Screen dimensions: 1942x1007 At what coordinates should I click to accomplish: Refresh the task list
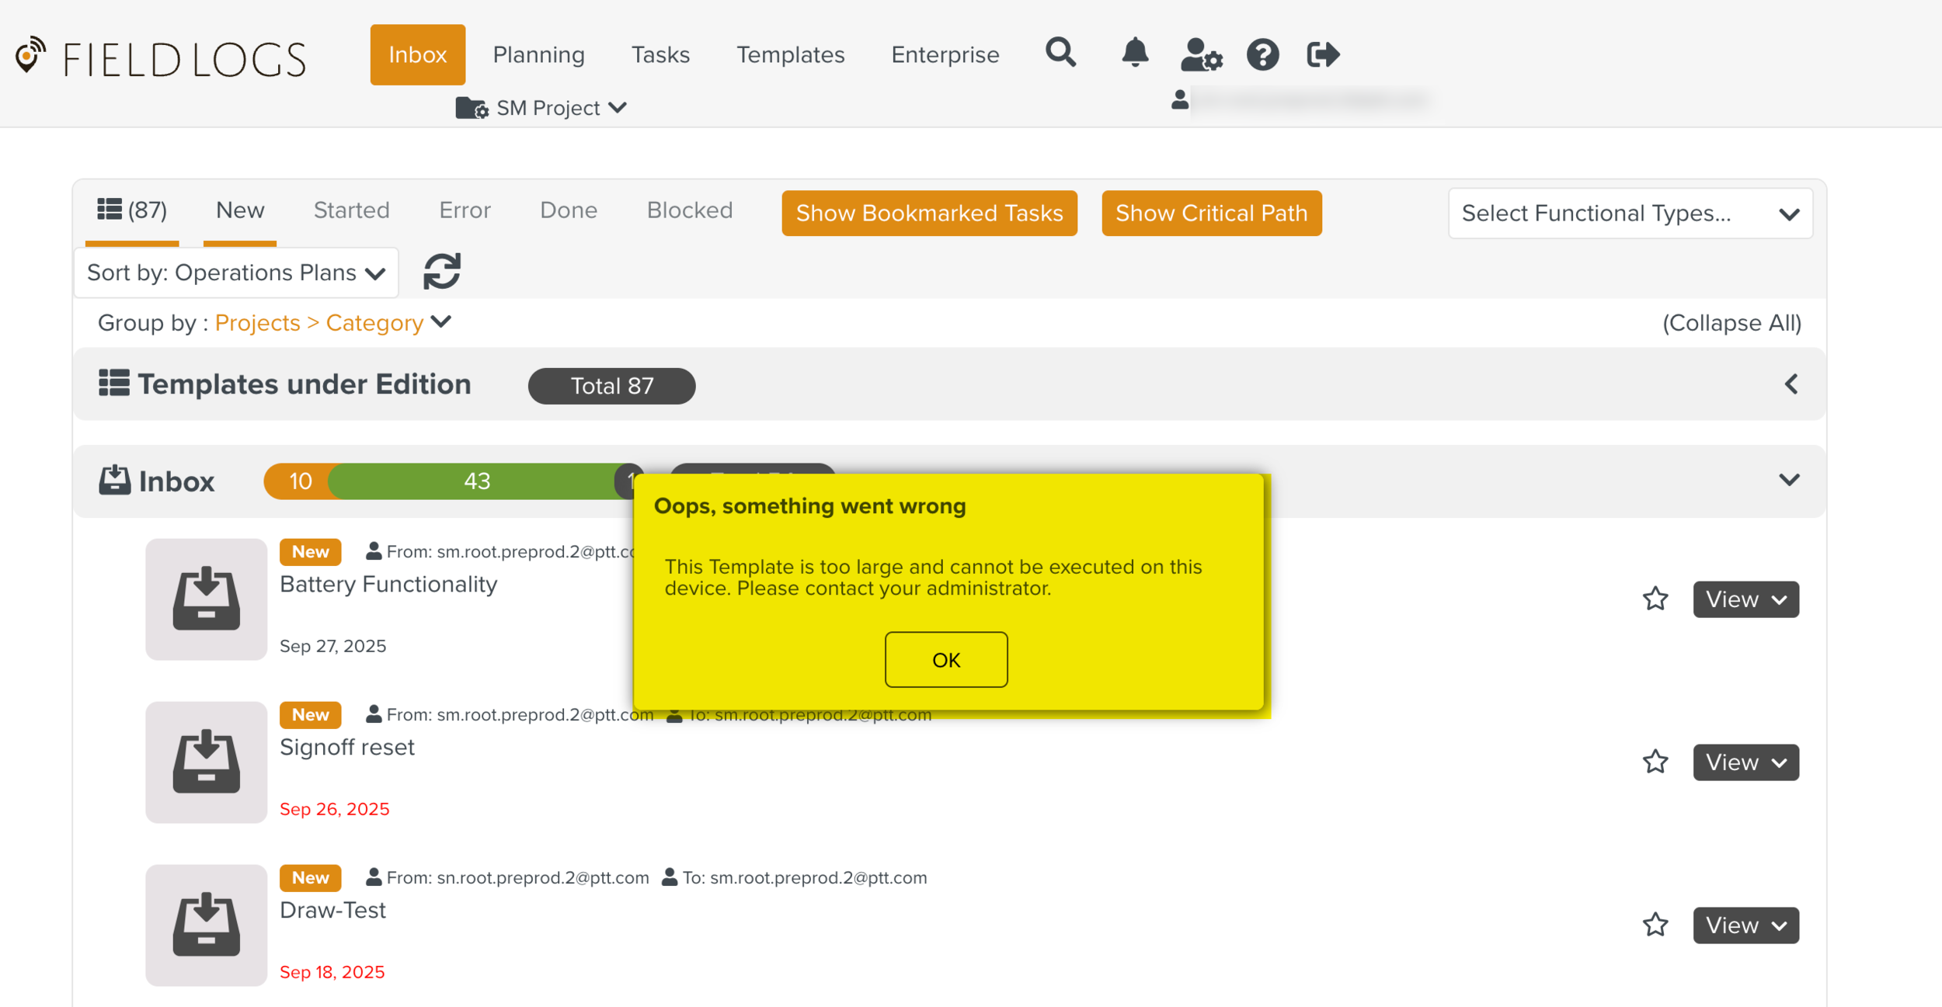tap(442, 272)
